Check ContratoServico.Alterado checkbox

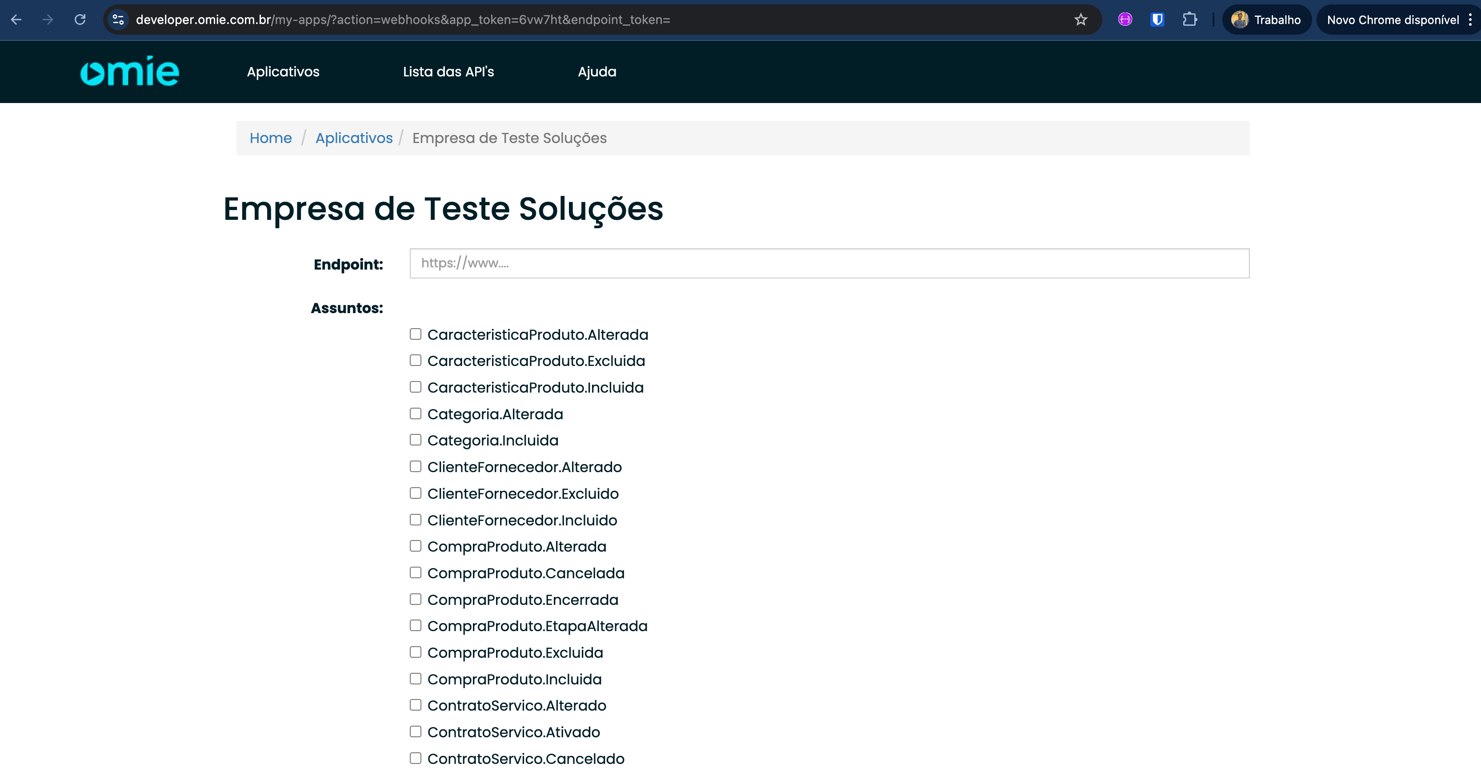(x=415, y=704)
